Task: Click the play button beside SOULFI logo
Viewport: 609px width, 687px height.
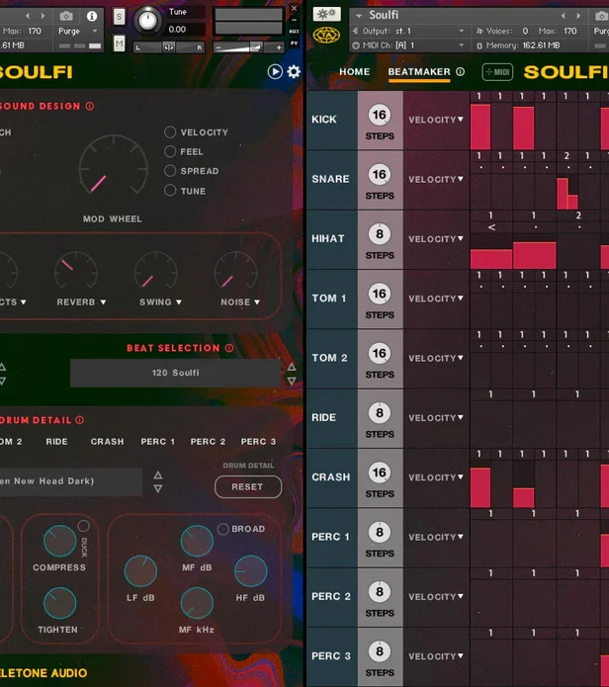Action: [275, 71]
